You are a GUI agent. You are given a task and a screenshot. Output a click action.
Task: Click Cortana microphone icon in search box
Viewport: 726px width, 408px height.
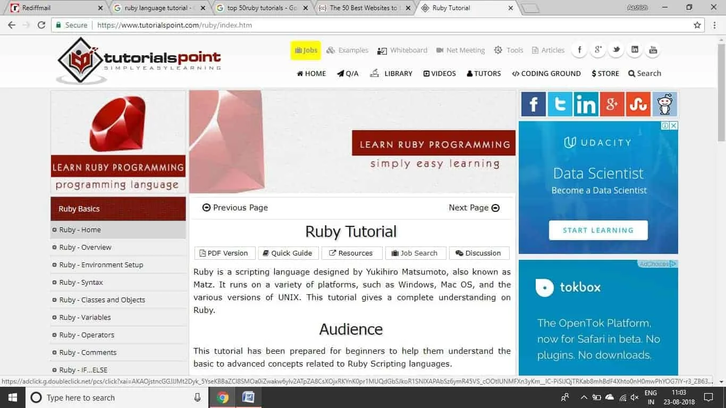[197, 397]
